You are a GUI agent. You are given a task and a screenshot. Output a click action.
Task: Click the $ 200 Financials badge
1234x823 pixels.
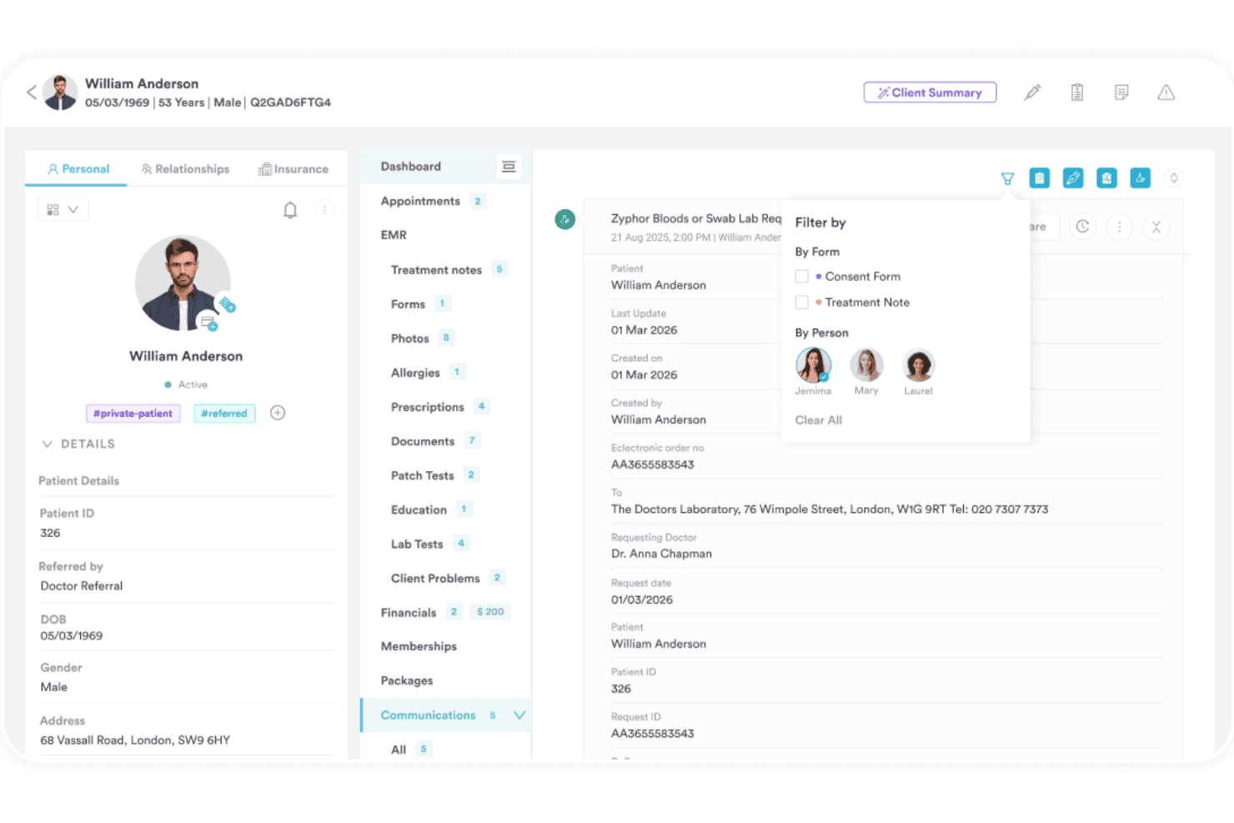[490, 612]
